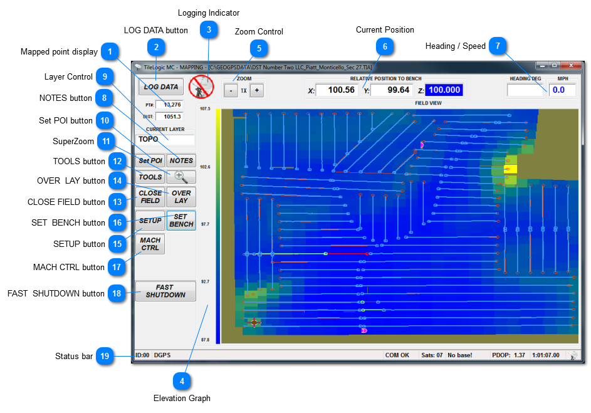Toggle the OVER LAY display
This screenshot has width=591, height=413.
(182, 197)
